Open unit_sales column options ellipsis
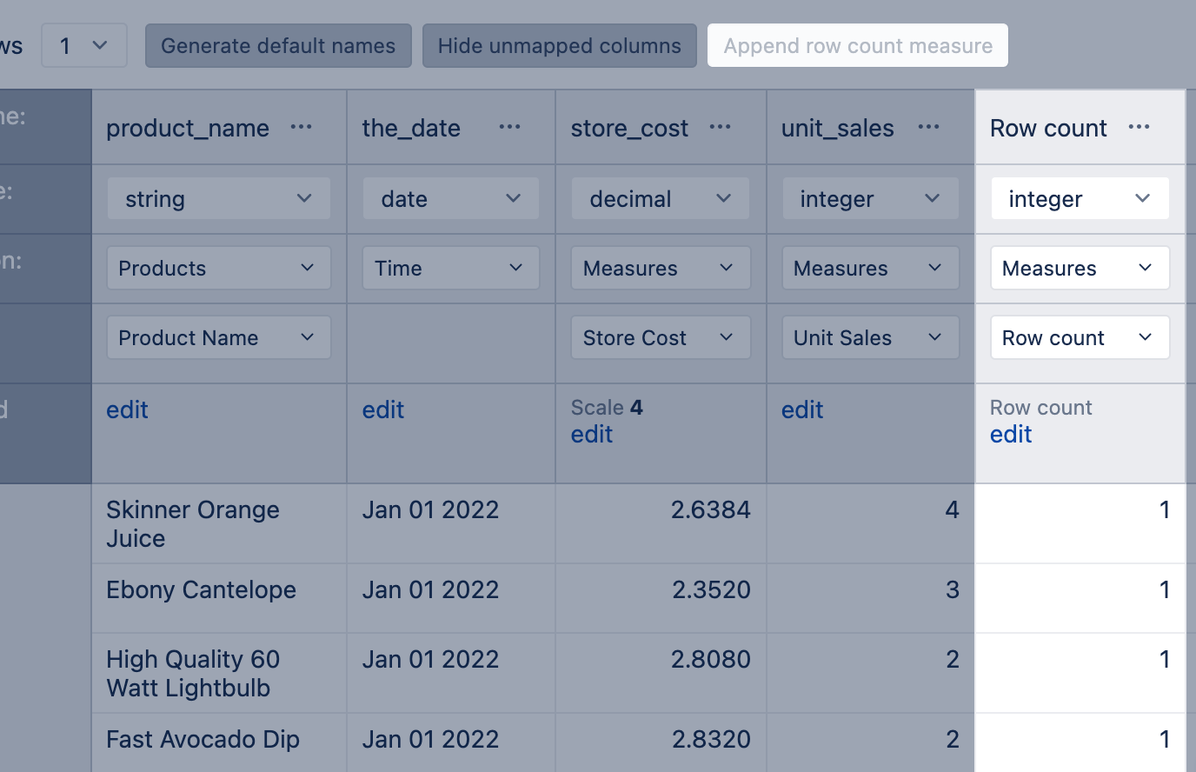 [x=928, y=128]
